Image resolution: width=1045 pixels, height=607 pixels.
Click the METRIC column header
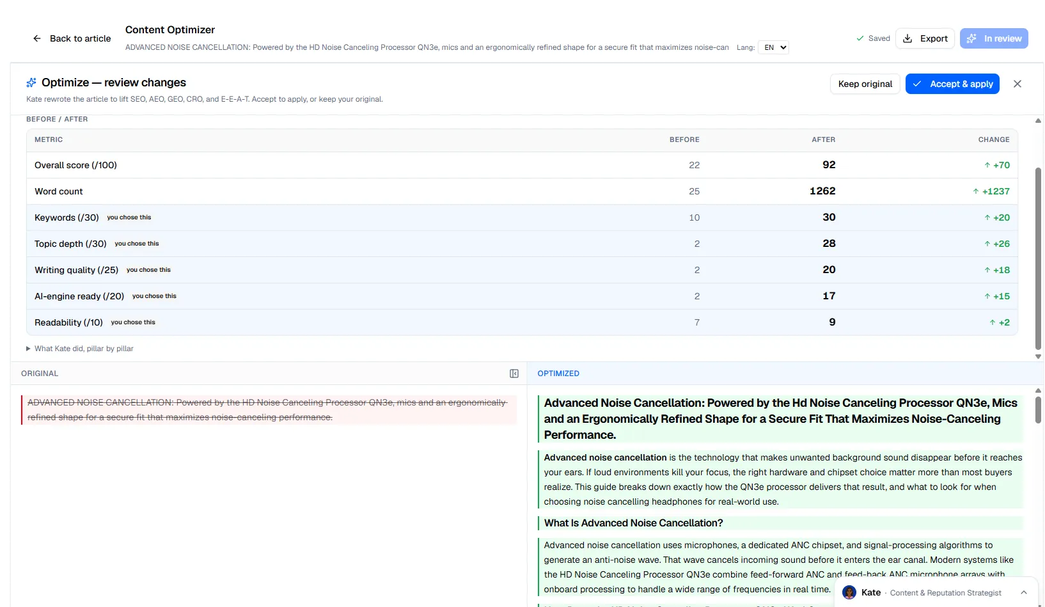(x=49, y=139)
